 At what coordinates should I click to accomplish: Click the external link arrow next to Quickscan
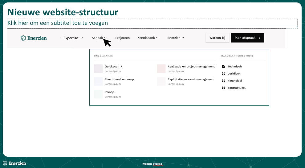(121, 67)
